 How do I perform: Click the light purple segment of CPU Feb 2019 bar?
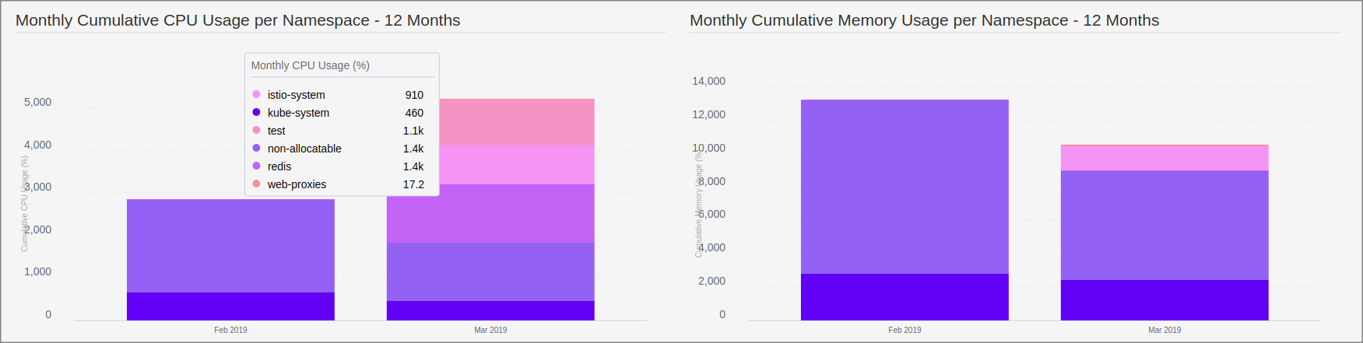(230, 245)
